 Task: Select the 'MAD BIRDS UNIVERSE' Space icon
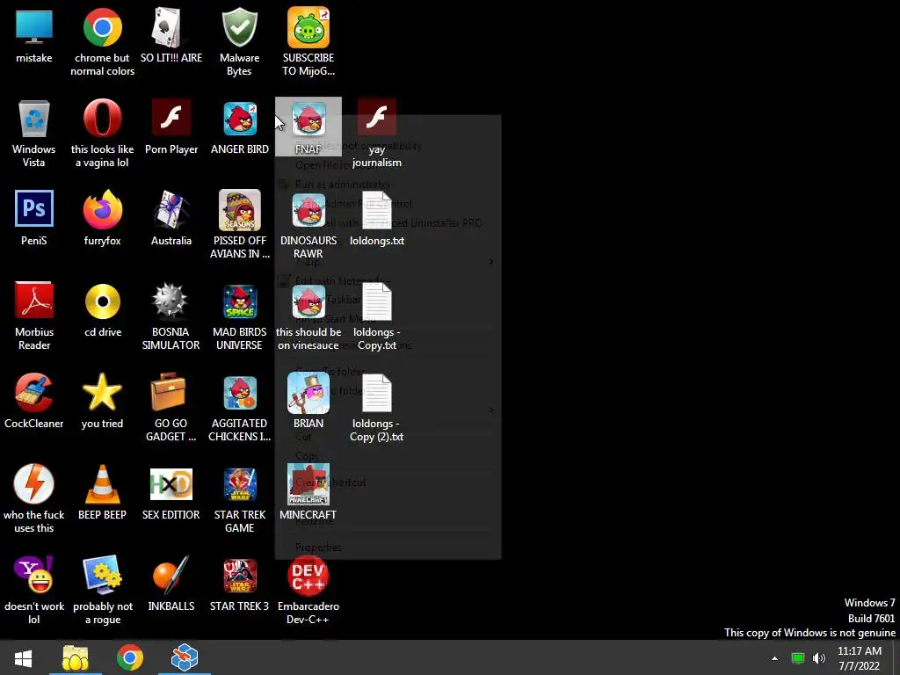click(239, 301)
